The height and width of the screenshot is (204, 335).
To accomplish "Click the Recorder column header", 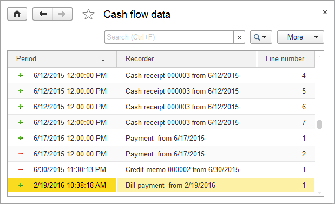I will pos(187,59).
